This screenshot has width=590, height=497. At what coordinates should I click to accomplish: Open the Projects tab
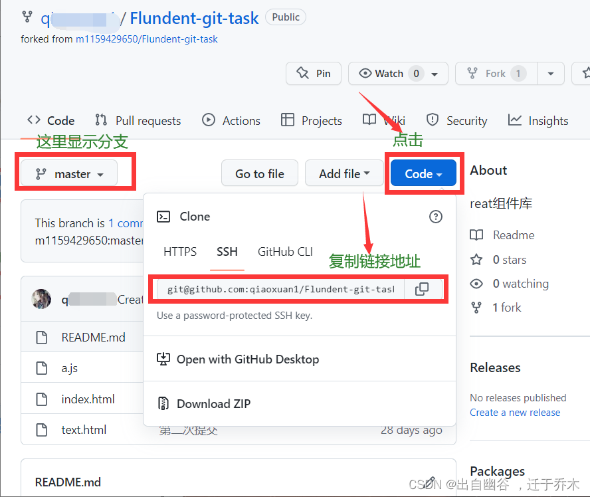312,121
